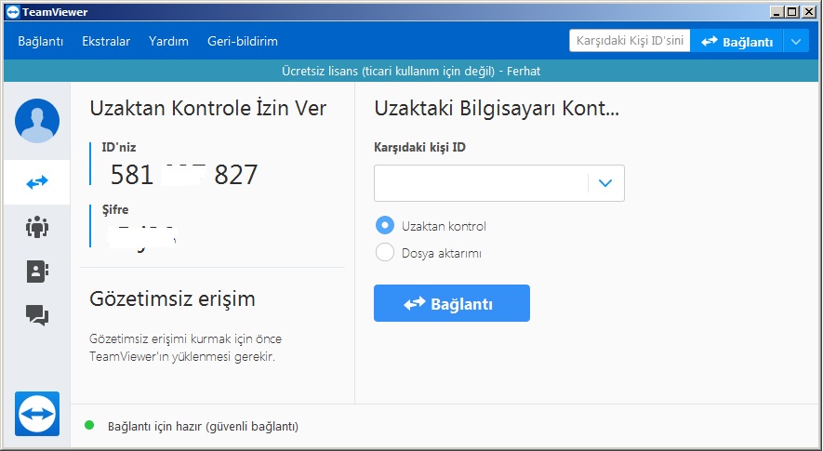The width and height of the screenshot is (823, 451).
Task: Open the Chat sidebar icon
Action: pyautogui.click(x=37, y=315)
